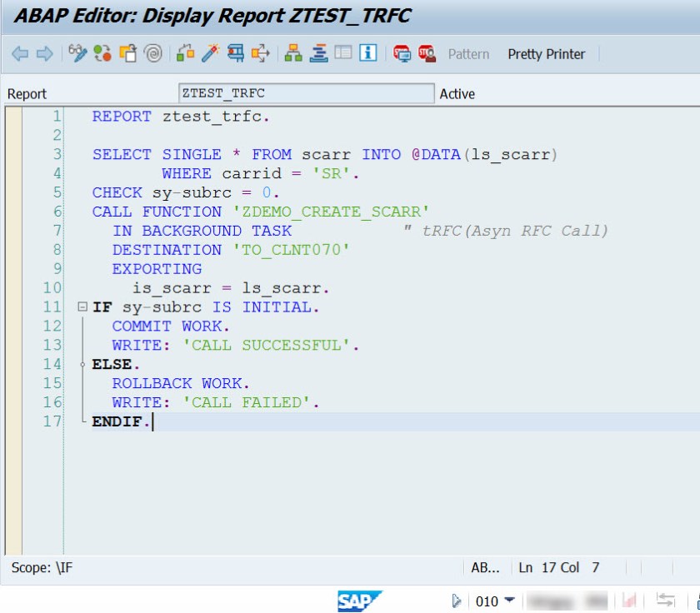
Task: Click the Activate magic wand icon
Action: click(210, 54)
